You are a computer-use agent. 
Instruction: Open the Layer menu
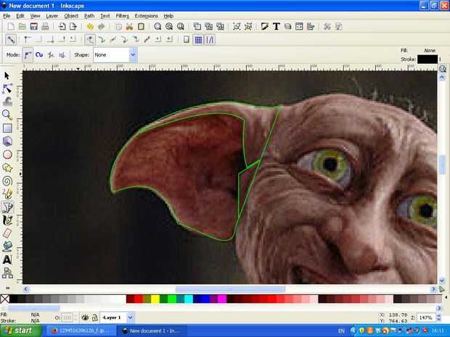(x=52, y=16)
